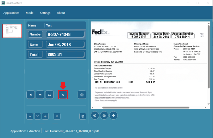213x138 pixels.
Task: Click the Account Number 7298-1894-1 box
Action: [183, 35]
